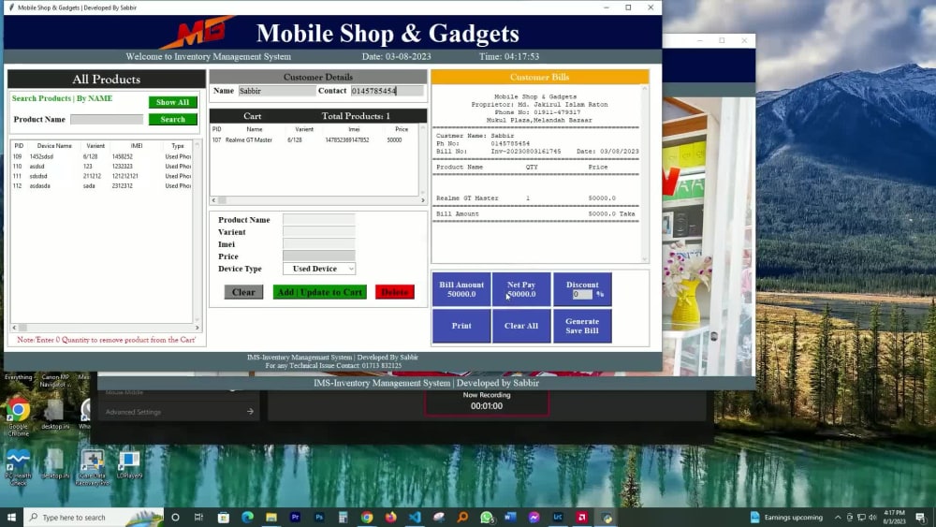Screen dimensions: 936x527
Task: Click the customer Name field containing Sabbir
Action: [276, 91]
